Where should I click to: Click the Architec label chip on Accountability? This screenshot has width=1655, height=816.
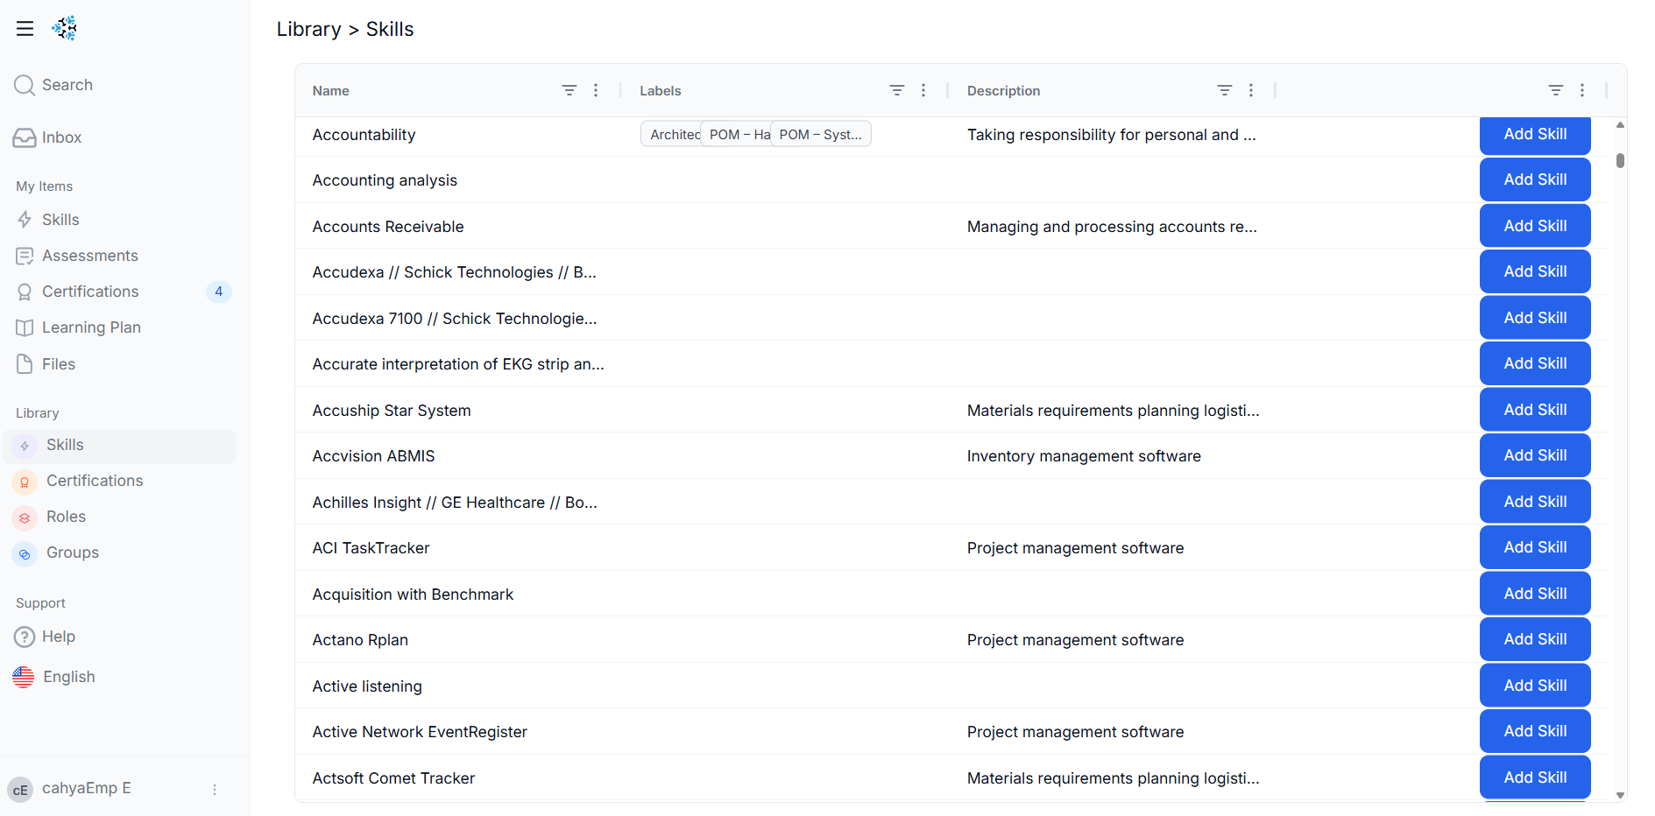[671, 134]
